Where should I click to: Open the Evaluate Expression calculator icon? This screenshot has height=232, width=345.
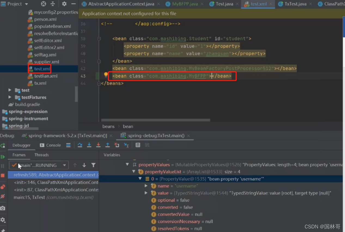138,145
